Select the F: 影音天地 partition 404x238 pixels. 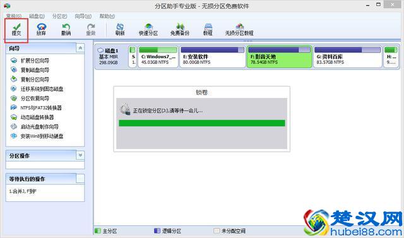280,57
